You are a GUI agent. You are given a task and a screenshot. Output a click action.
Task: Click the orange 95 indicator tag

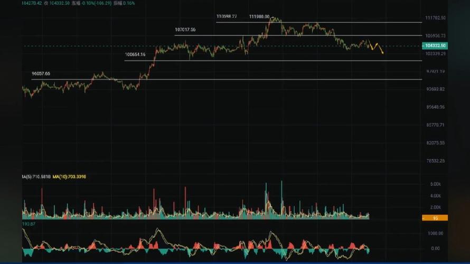pos(435,218)
